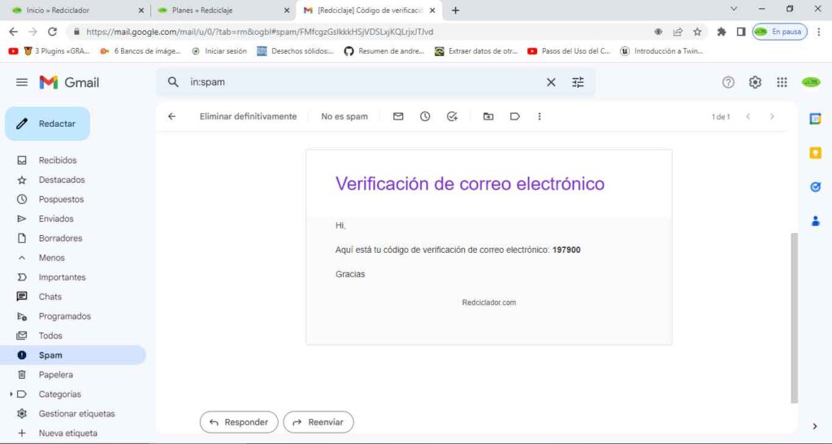The image size is (832, 444).
Task: Click the move to folder icon
Action: (488, 116)
